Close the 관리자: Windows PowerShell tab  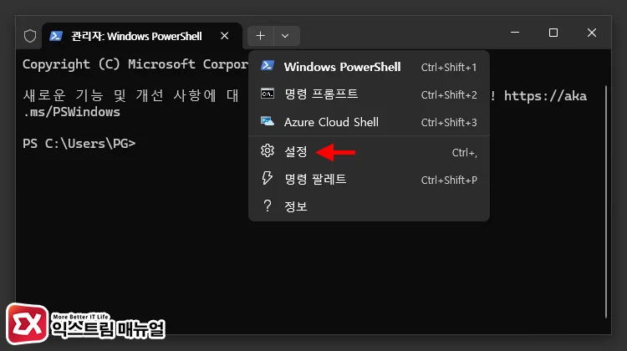pyautogui.click(x=224, y=36)
